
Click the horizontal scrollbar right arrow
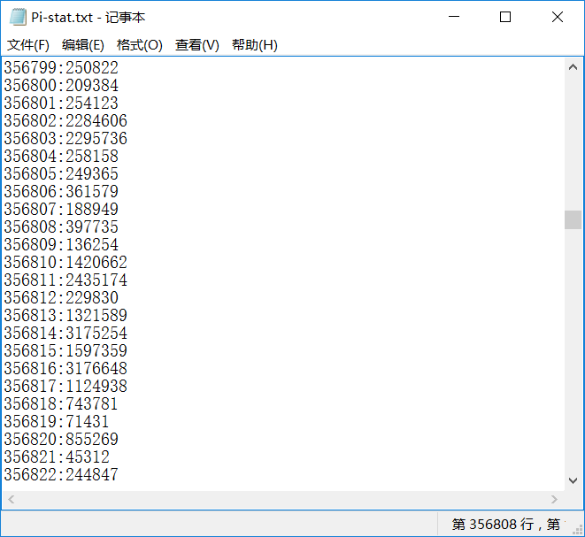[x=555, y=500]
